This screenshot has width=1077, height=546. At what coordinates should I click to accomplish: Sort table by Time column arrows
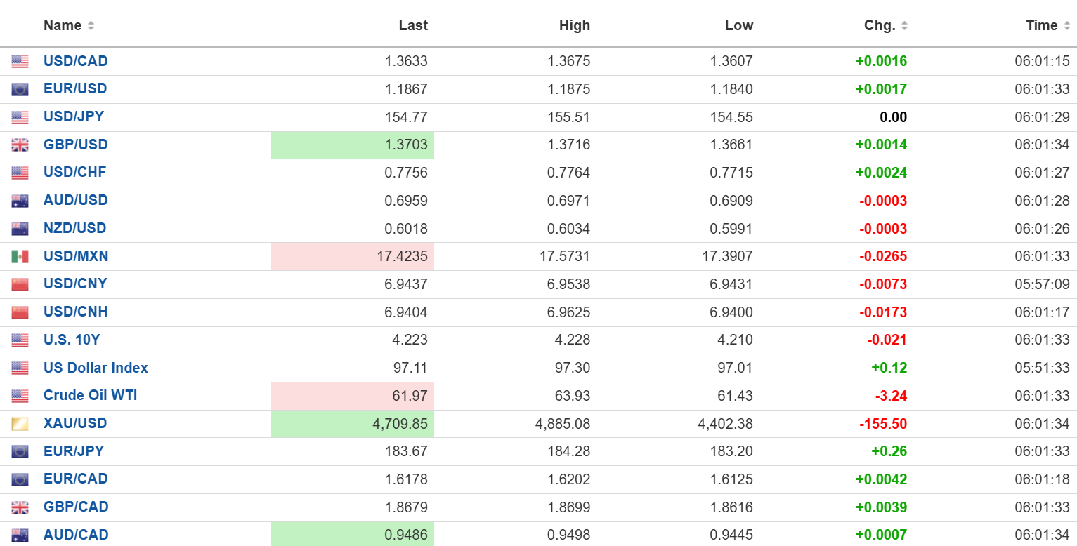(x=1066, y=26)
